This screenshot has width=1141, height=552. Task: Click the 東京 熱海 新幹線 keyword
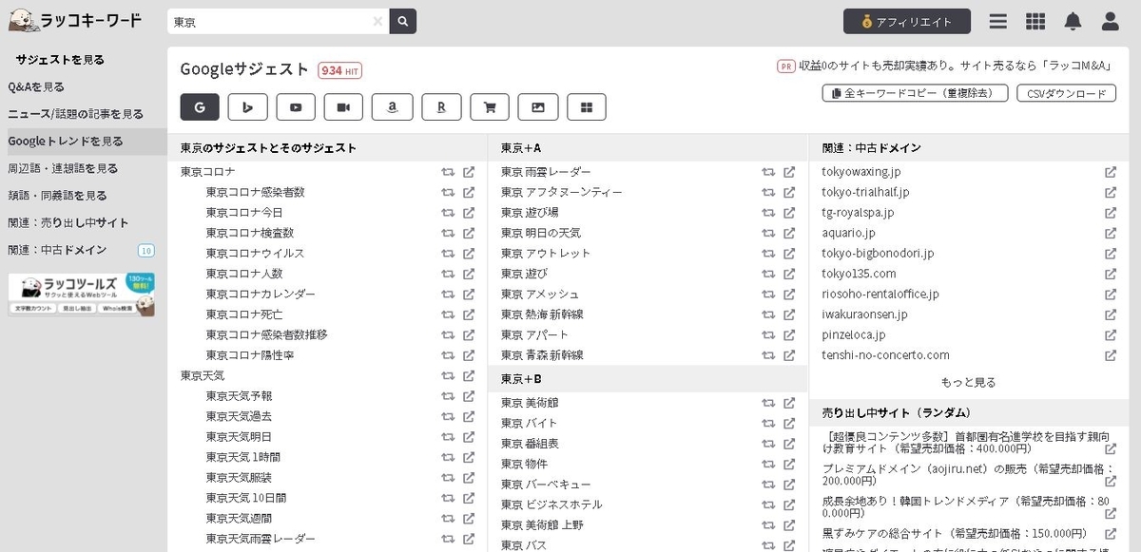click(x=542, y=314)
